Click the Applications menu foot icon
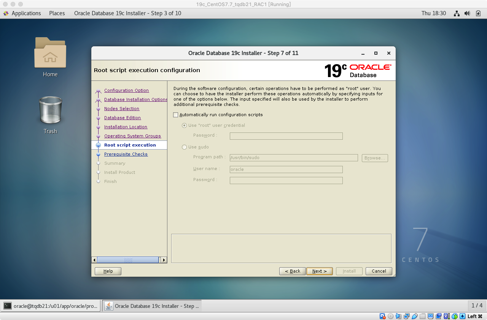 (x=6, y=13)
